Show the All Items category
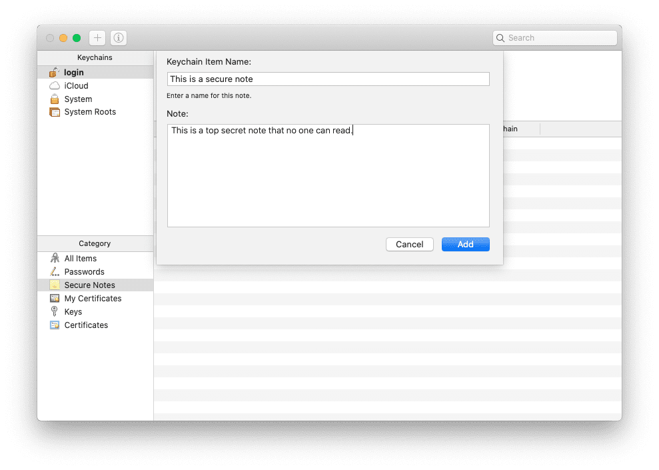The image size is (659, 470). (x=80, y=259)
